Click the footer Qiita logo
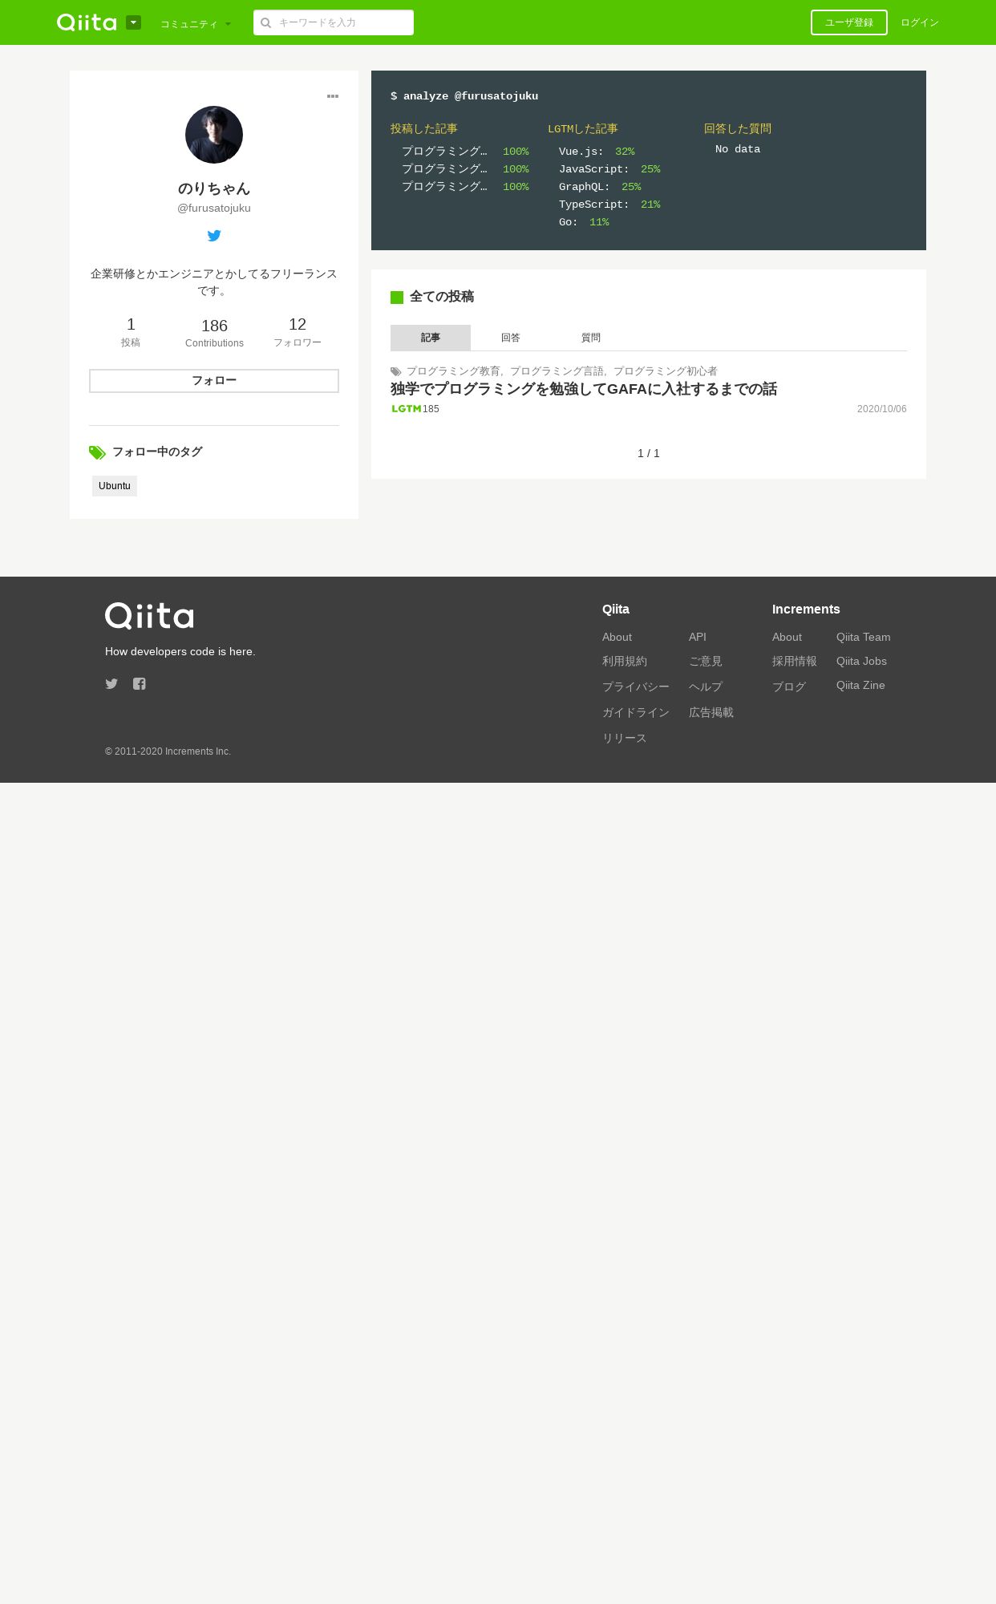 coord(149,616)
